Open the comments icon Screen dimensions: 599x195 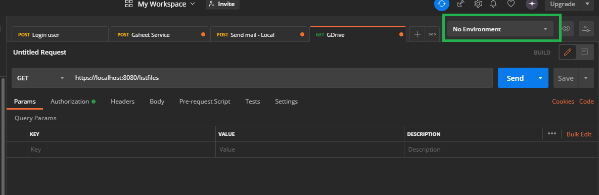[x=584, y=52]
